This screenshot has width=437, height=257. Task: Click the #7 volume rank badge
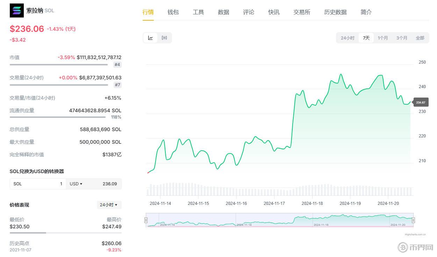[x=117, y=85]
